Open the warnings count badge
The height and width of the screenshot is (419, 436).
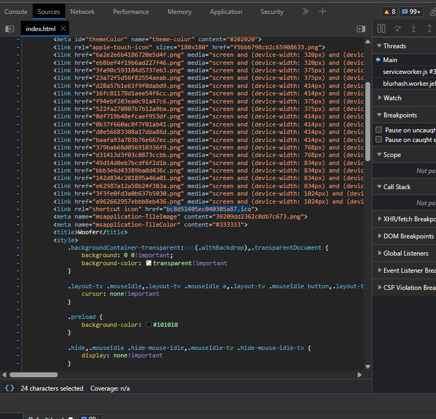click(x=389, y=11)
